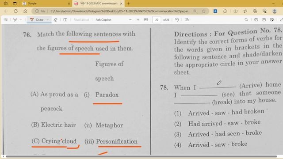Refresh the current page
This screenshot has width=283, height=159.
(16, 11)
